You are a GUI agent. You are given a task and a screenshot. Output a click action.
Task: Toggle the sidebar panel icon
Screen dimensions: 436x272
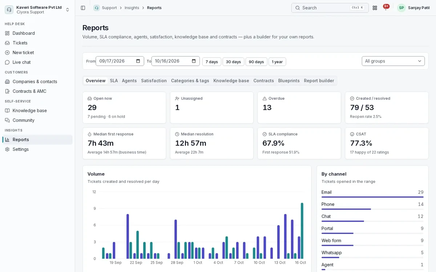coord(83,8)
